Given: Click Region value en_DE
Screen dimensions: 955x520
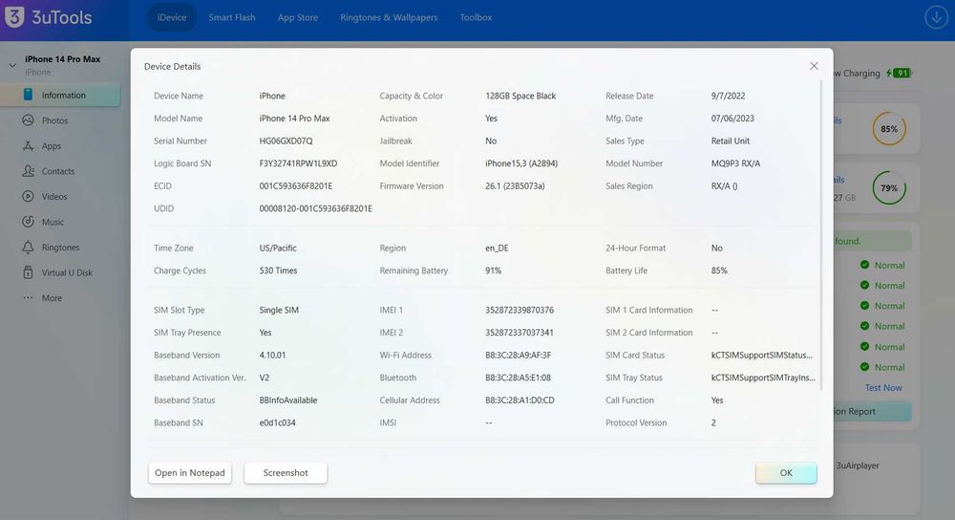Looking at the screenshot, I should (497, 248).
